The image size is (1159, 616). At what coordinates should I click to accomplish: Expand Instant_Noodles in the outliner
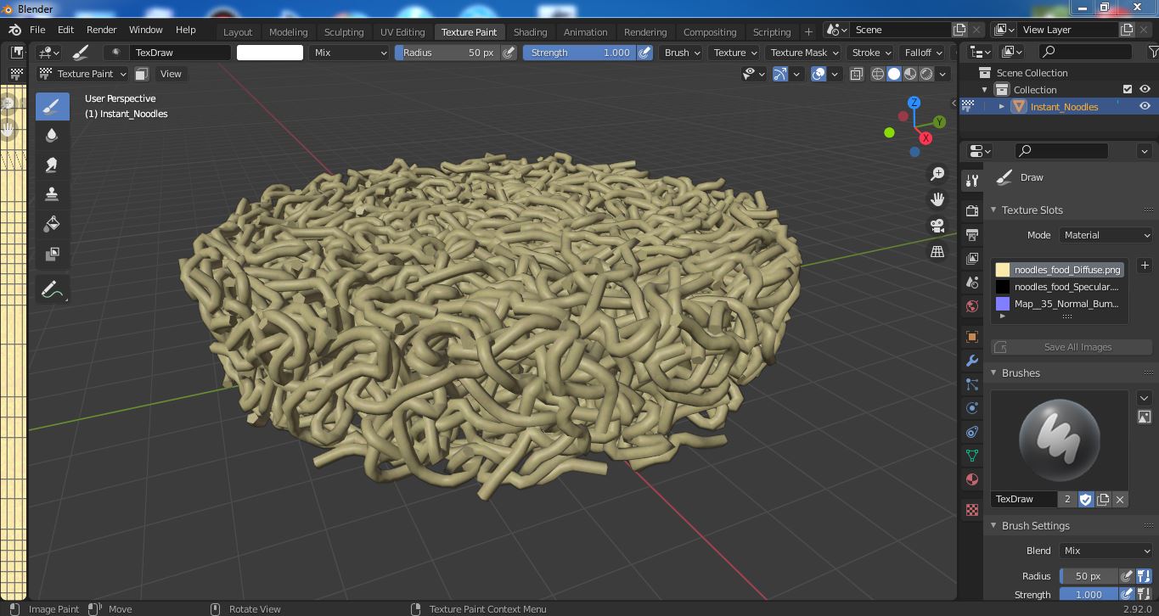[1002, 107]
